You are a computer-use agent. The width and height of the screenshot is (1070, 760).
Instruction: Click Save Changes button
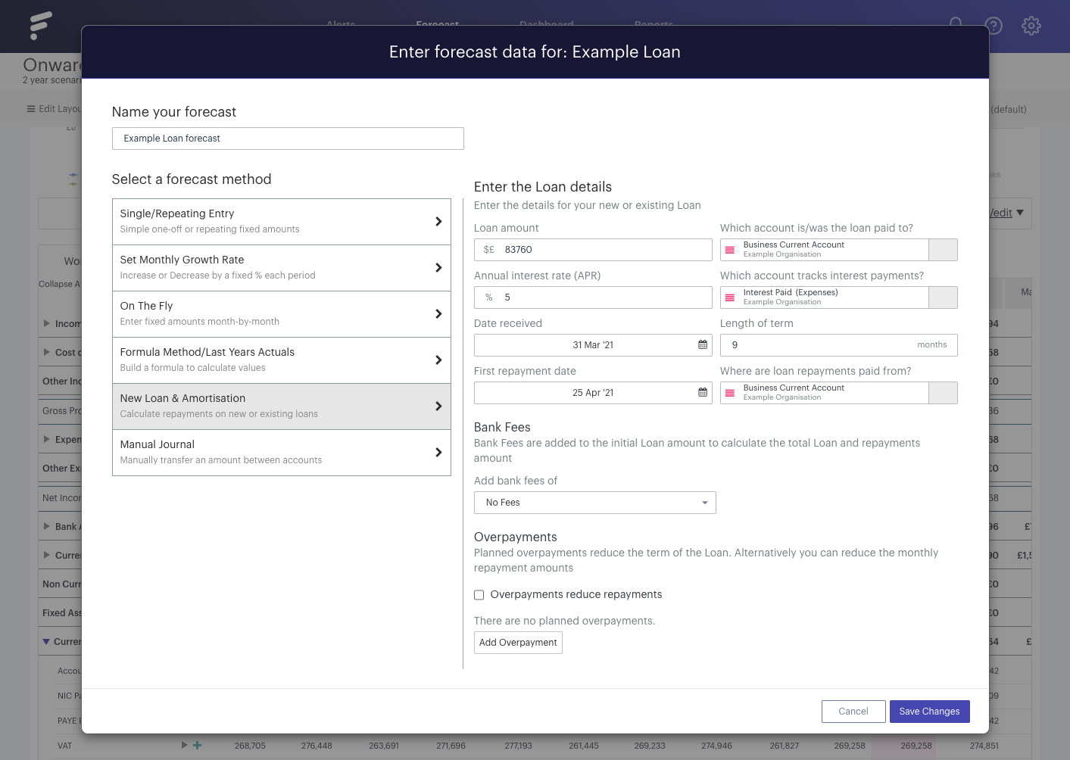click(x=929, y=712)
